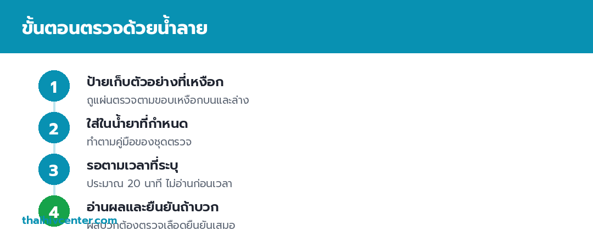Image resolution: width=593 pixels, height=236 pixels.
Task: Click description ผลบวกต้องตรวจเลือดยืนยันเสมอ
Action: (x=161, y=226)
